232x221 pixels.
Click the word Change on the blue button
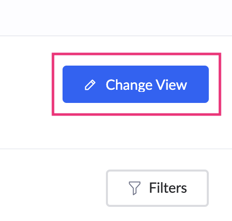tap(129, 85)
